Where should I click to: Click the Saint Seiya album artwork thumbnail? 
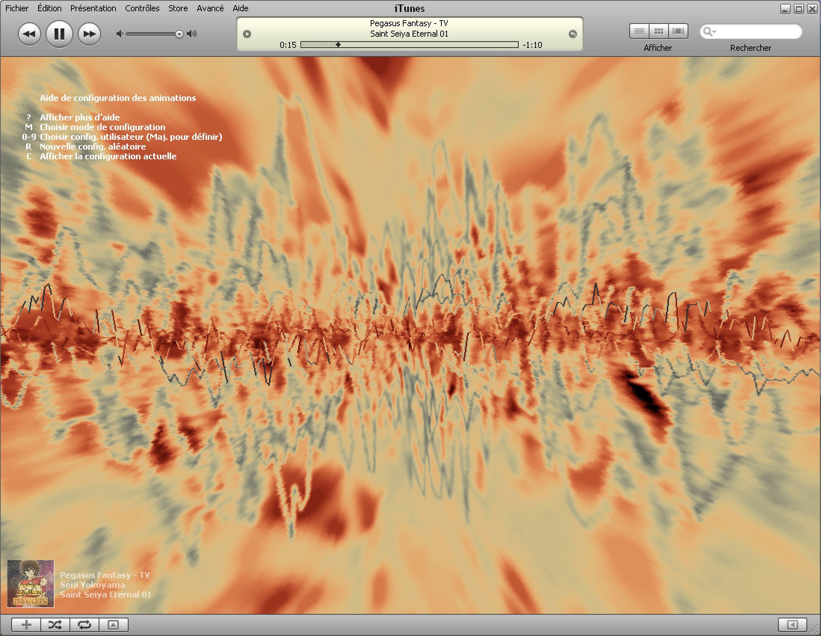tap(30, 583)
